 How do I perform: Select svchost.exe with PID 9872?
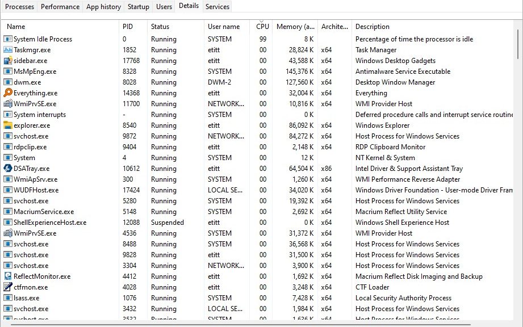[31, 136]
